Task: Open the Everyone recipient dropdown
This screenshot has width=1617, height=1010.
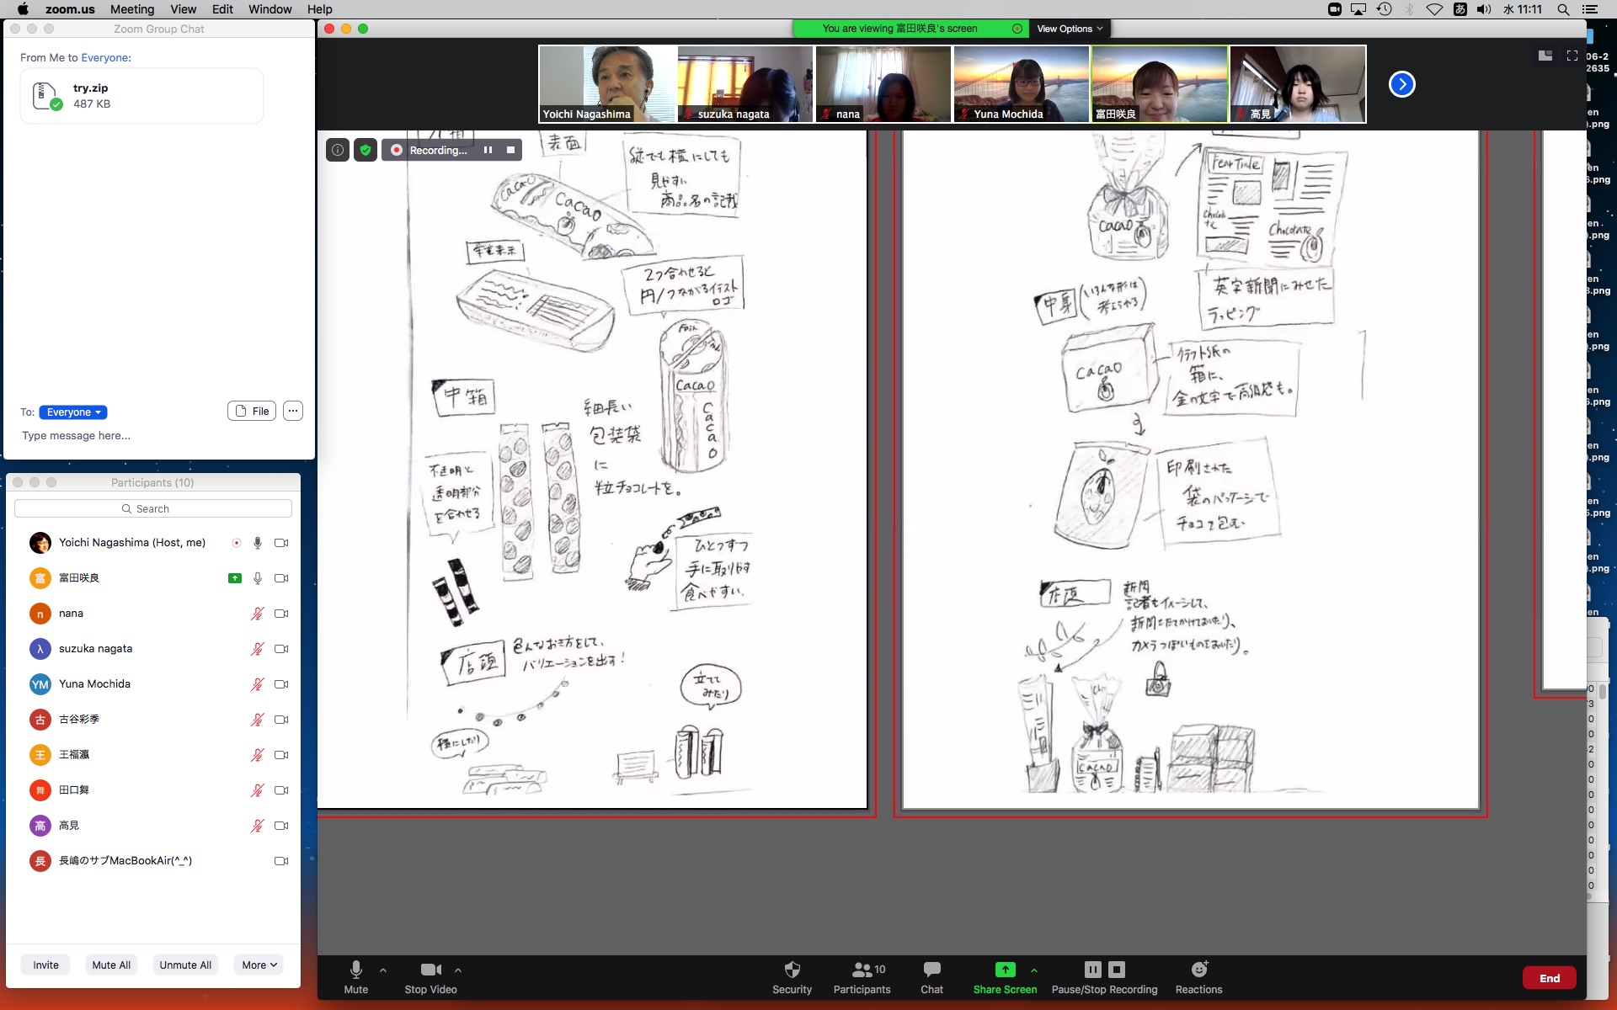Action: pyautogui.click(x=73, y=412)
